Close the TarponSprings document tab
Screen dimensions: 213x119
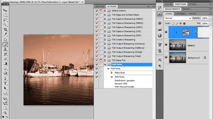[82, 2]
